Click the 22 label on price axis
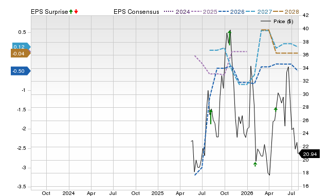This screenshot has height=196, width=329. pyautogui.click(x=306, y=147)
